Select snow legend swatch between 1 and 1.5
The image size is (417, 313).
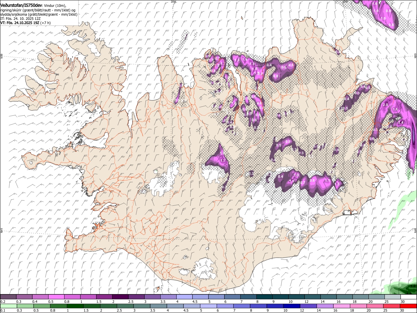point(88,297)
